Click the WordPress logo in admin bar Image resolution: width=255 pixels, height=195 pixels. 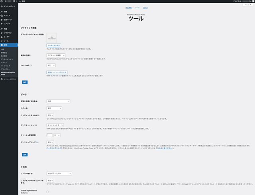click(x=2, y=1)
